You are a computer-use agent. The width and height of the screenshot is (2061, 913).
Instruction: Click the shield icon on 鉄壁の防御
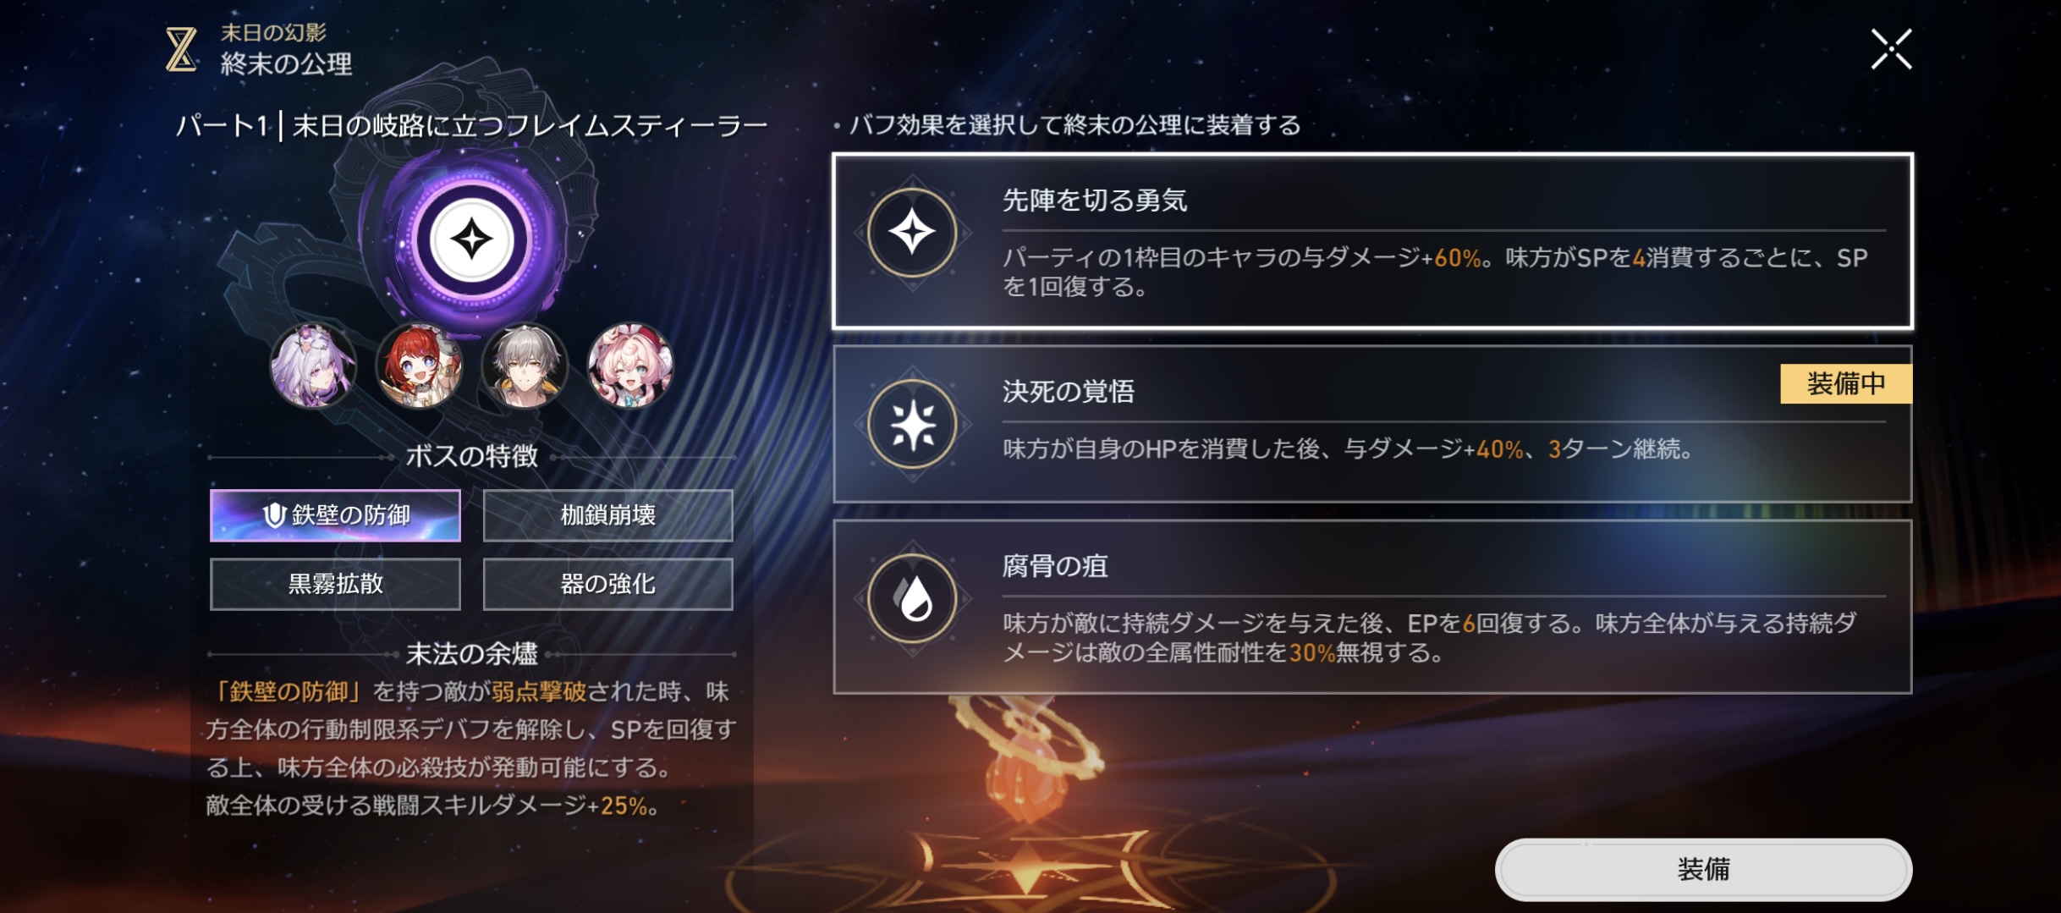274,514
